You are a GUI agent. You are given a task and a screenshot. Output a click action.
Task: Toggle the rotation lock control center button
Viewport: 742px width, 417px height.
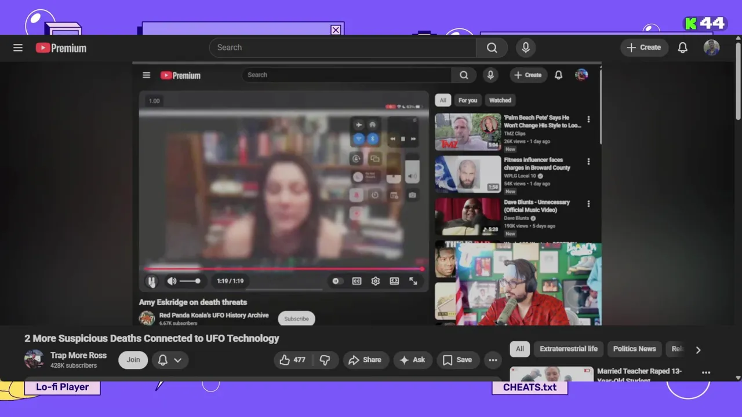[357, 159]
